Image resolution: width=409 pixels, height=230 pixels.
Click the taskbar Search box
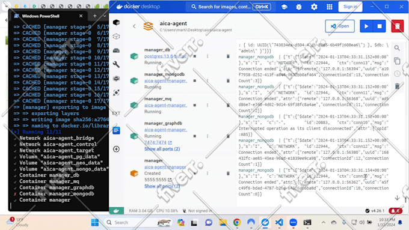pyautogui.click(x=138, y=222)
